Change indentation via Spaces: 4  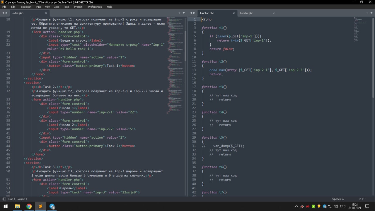338,199
